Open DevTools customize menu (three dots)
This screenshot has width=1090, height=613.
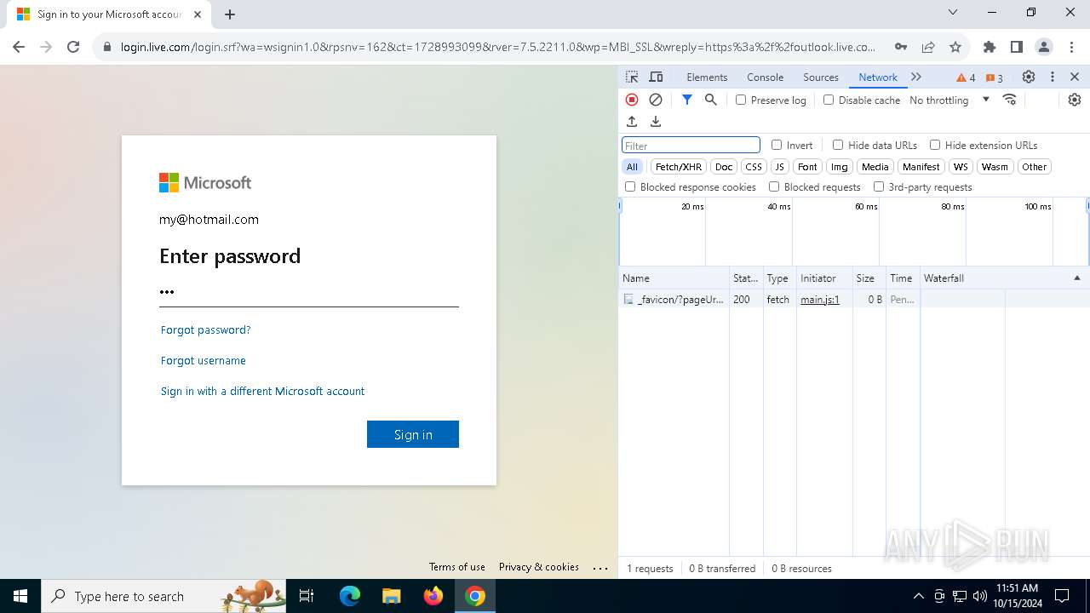pos(1053,77)
